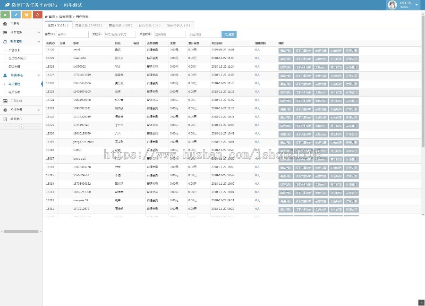
Task: Click the sales team 0人 link for 18330
Action: (x=257, y=50)
